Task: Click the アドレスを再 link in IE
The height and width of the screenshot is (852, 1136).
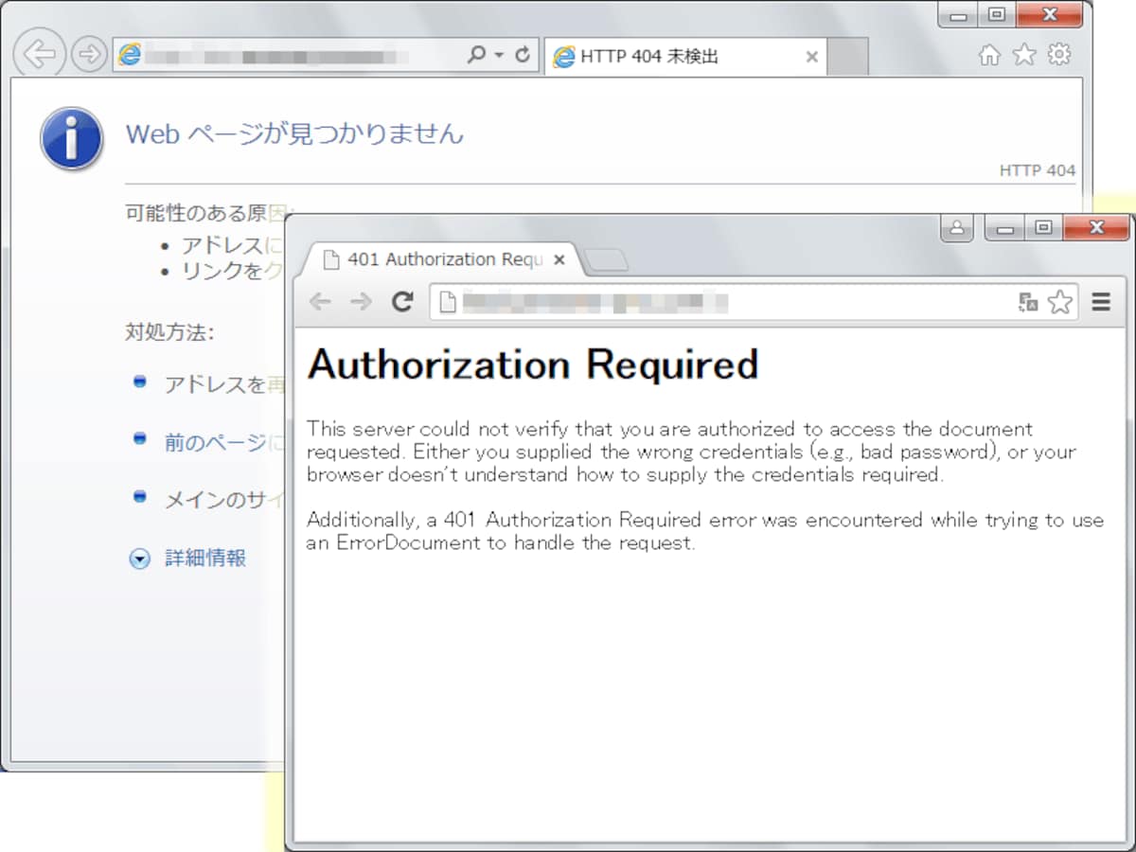Action: pyautogui.click(x=224, y=385)
